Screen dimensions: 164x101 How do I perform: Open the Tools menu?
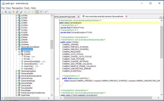pyautogui.click(x=27, y=8)
